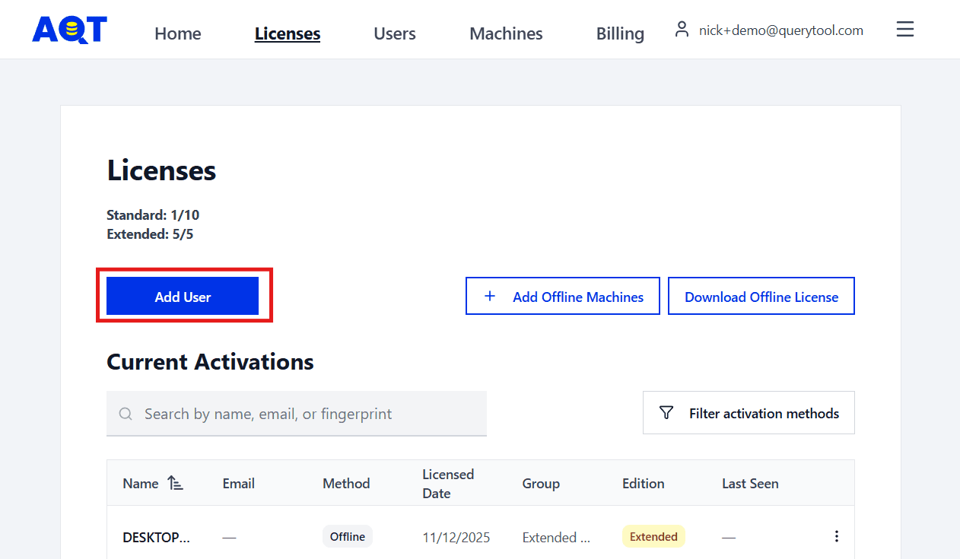Navigate to the Billing tab
Screen dimensions: 960x559
[620, 33]
